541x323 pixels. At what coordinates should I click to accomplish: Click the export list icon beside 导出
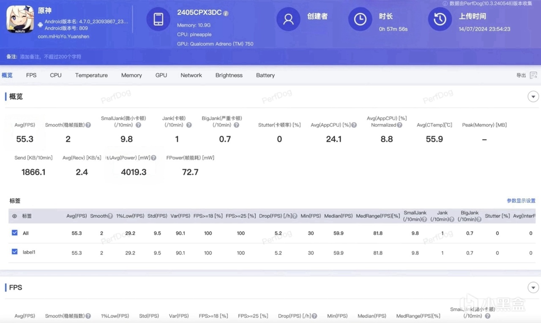click(533, 75)
